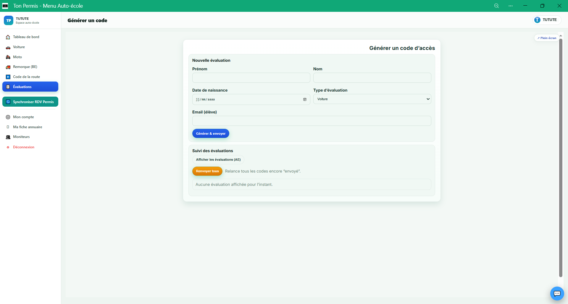Go to Tableau de bord

point(30,37)
